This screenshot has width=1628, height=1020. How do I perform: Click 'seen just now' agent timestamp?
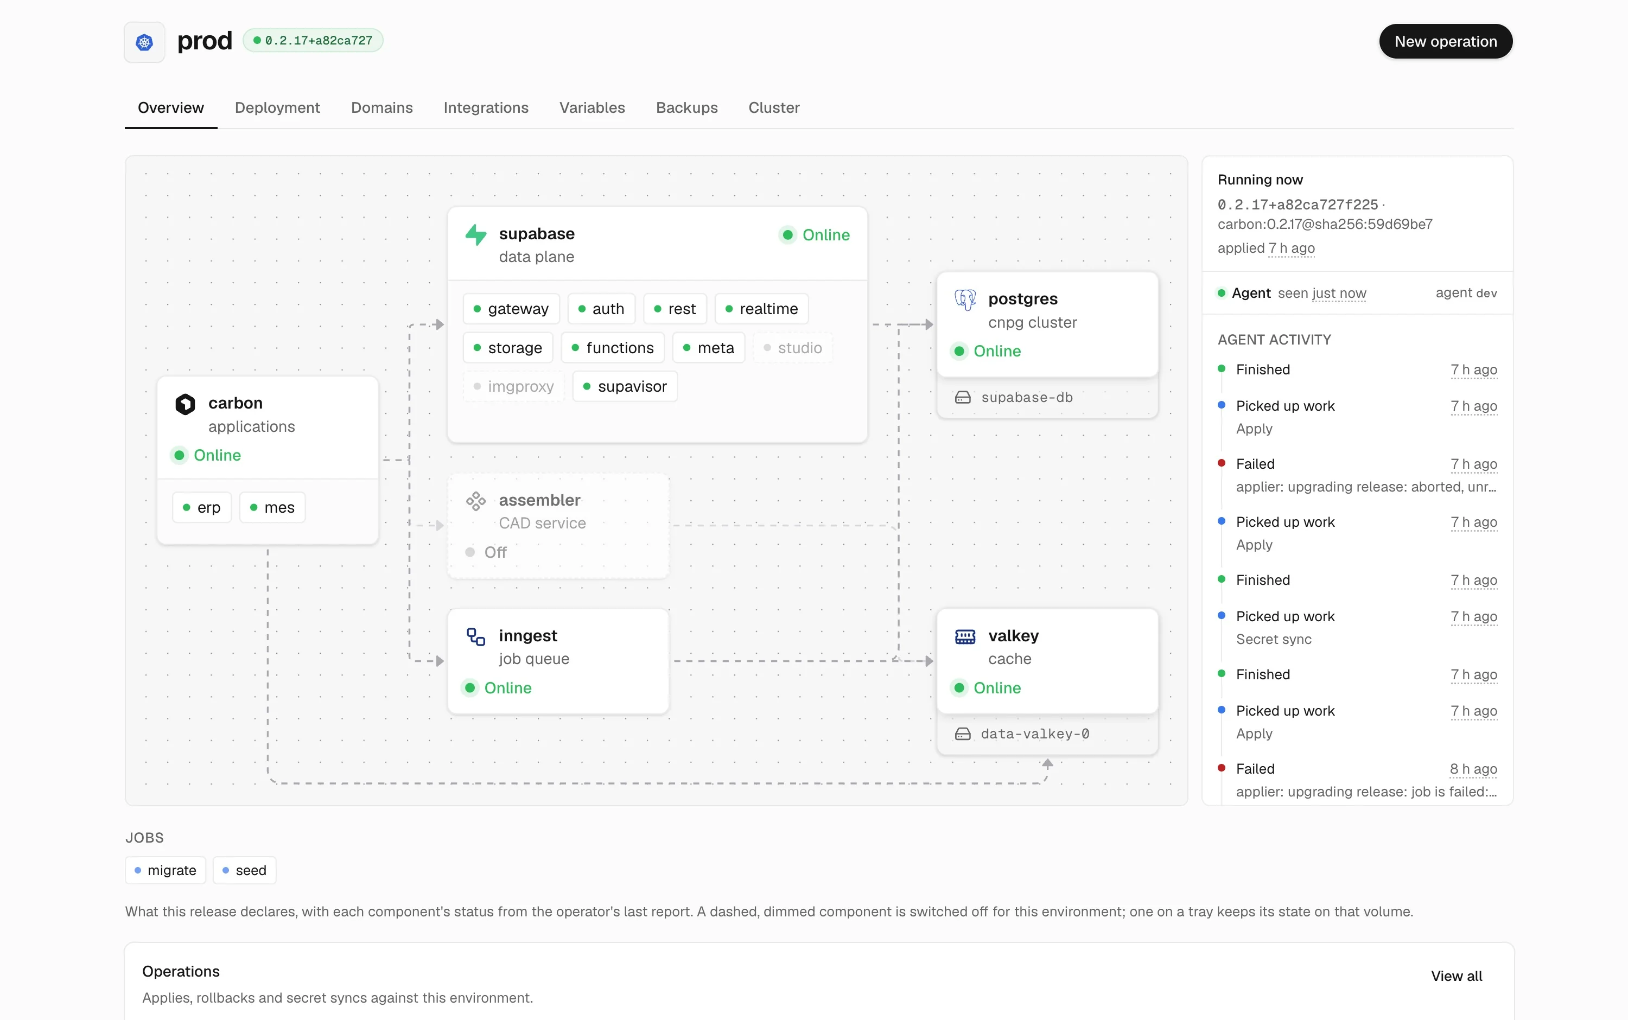click(x=1322, y=293)
